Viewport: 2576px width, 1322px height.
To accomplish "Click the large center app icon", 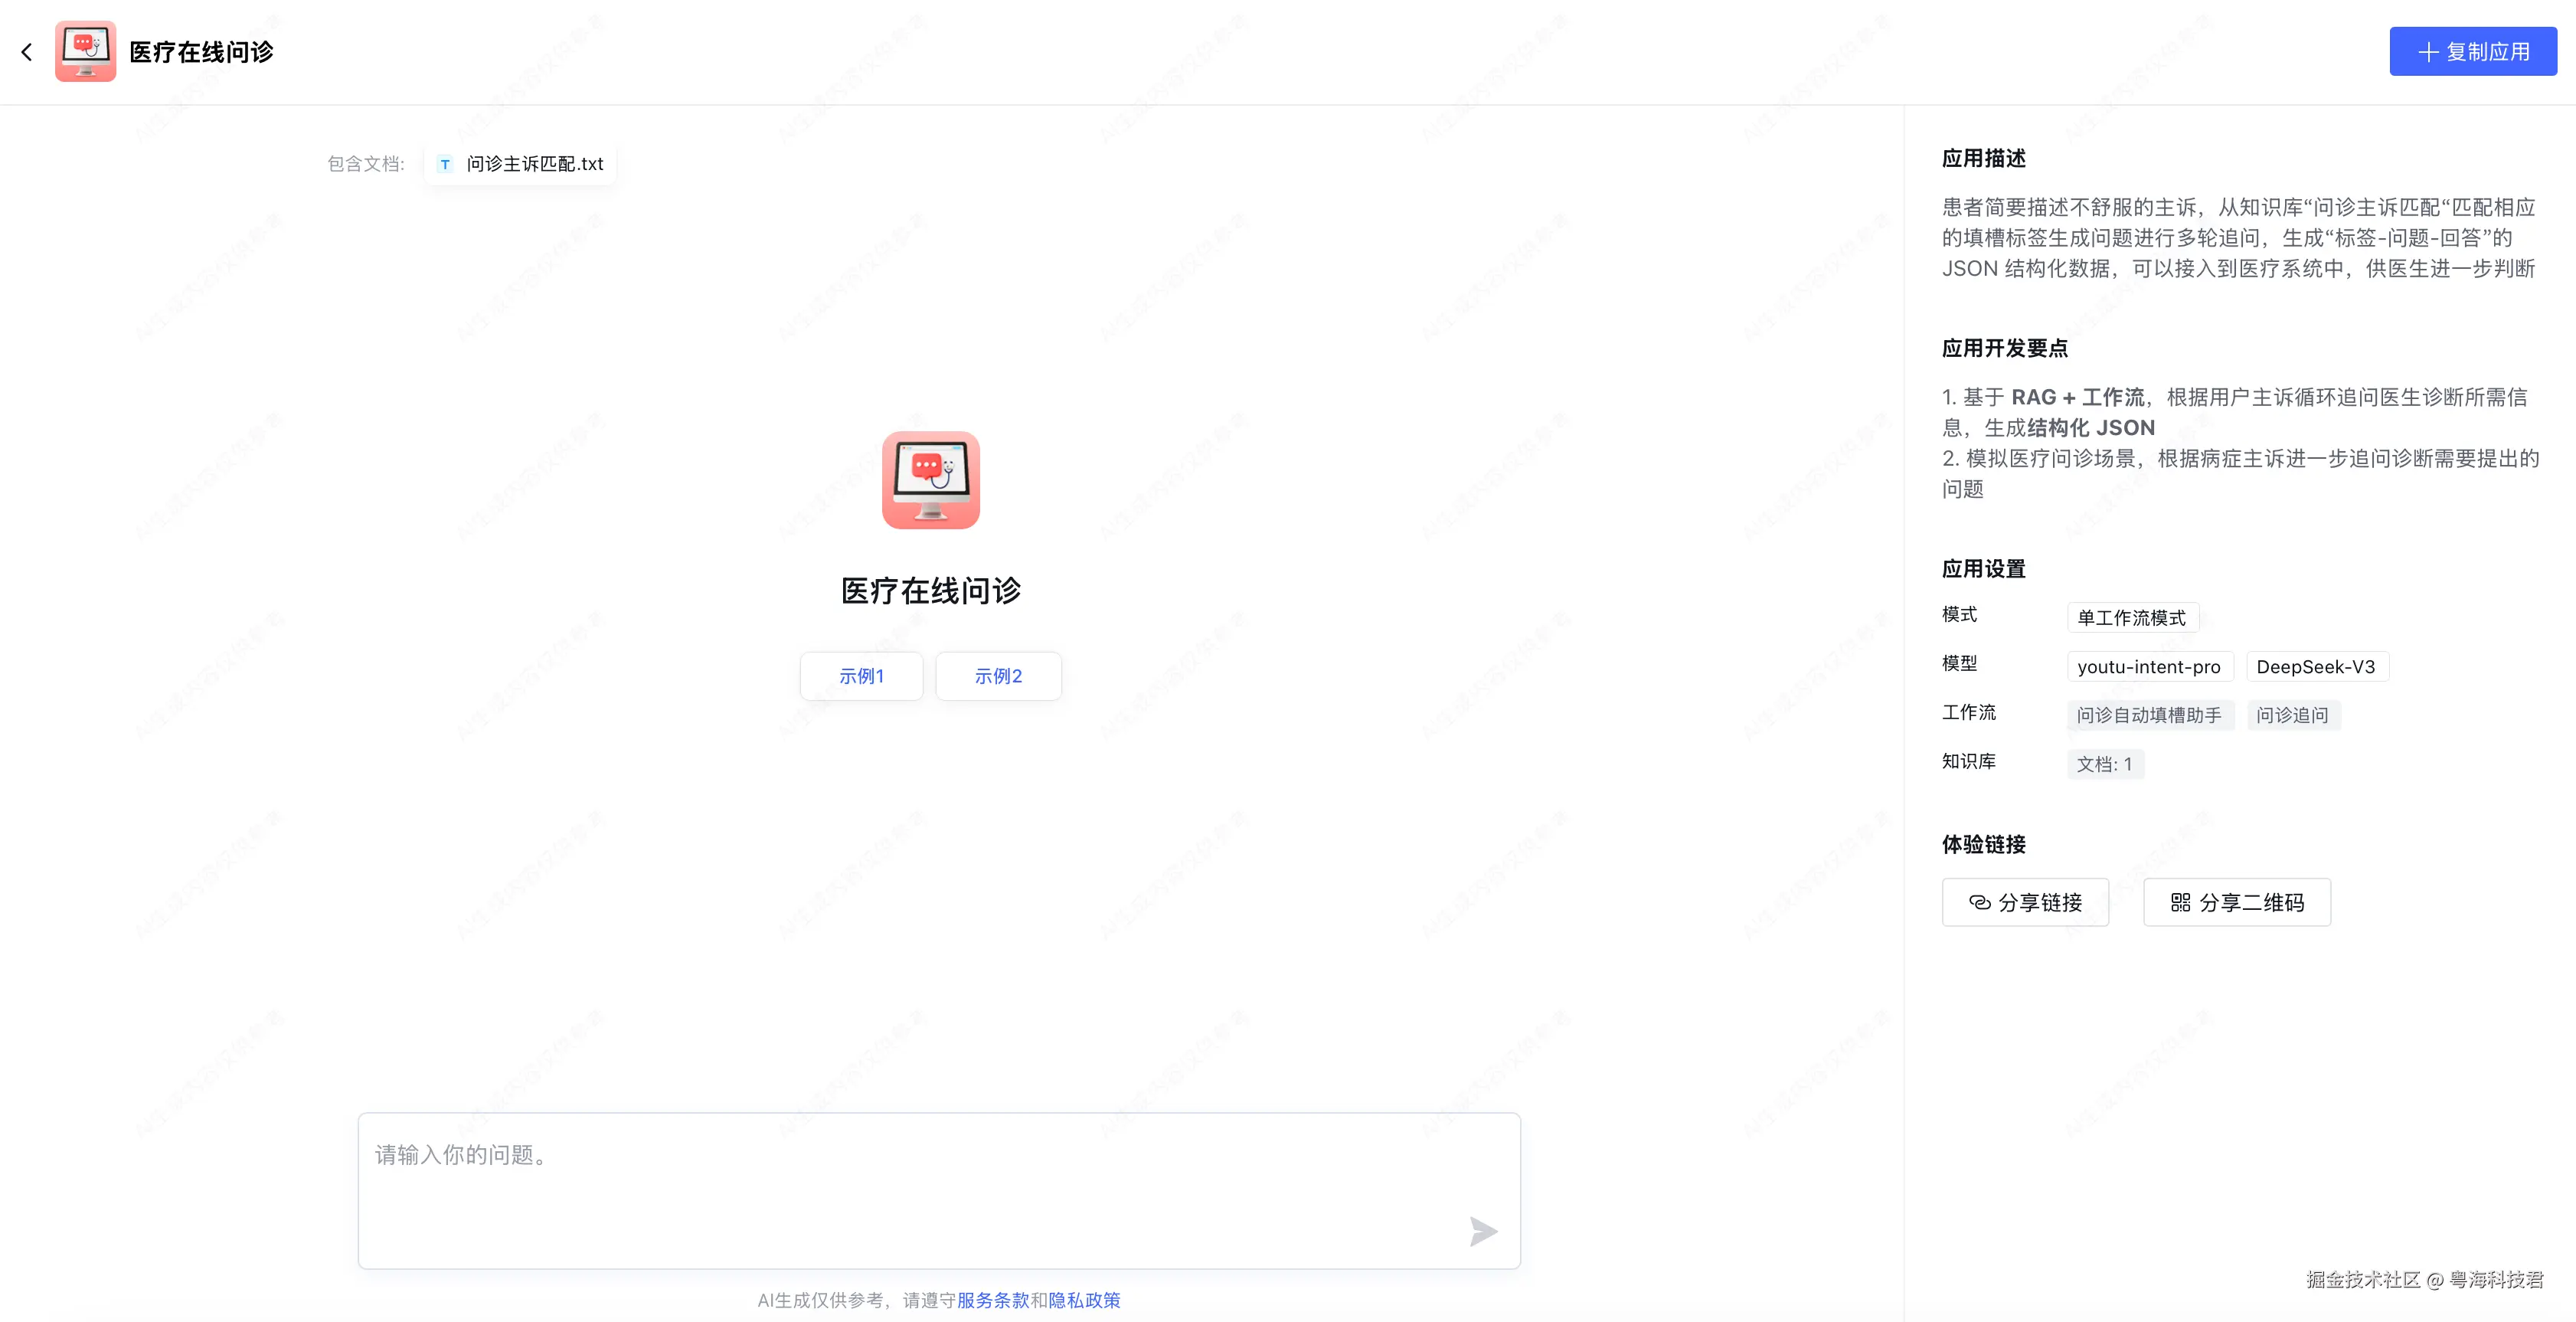I will (930, 480).
